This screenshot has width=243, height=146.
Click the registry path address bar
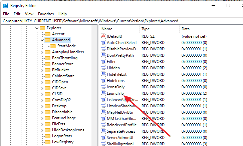pyautogui.click(x=121, y=21)
